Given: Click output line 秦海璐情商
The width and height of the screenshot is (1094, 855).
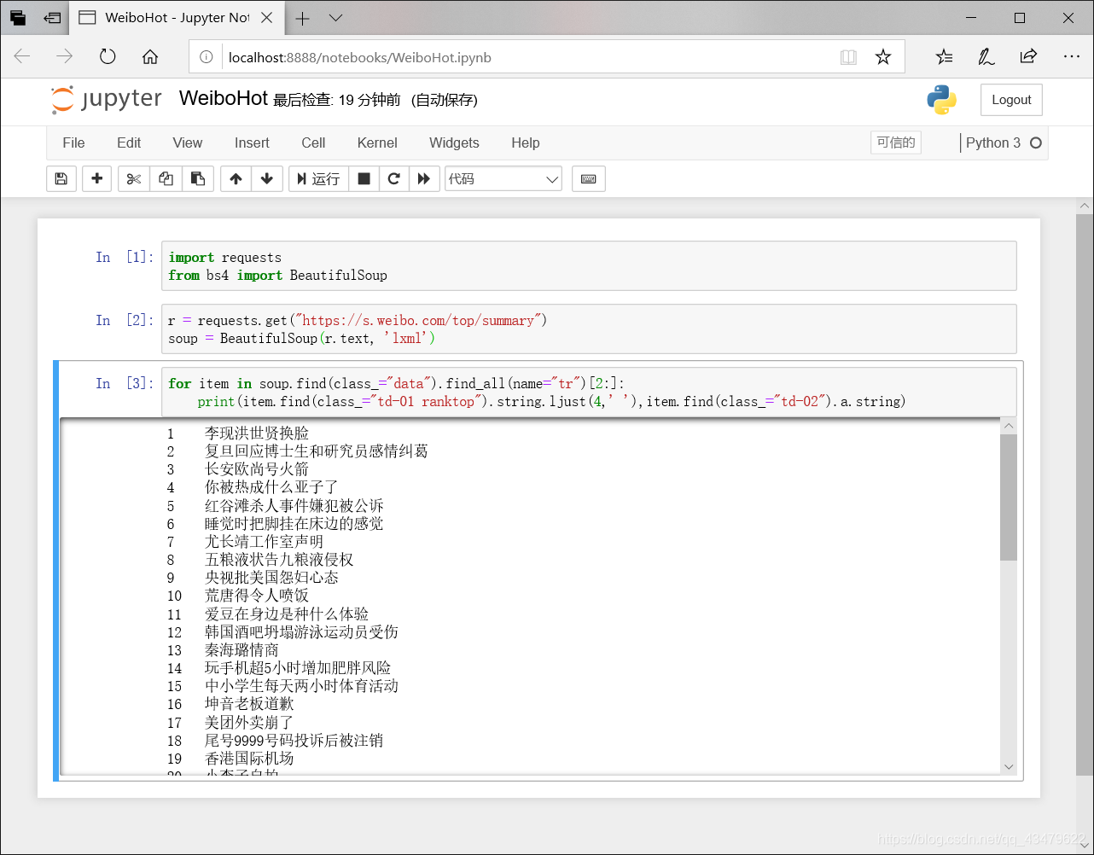Looking at the screenshot, I should pyautogui.click(x=241, y=650).
